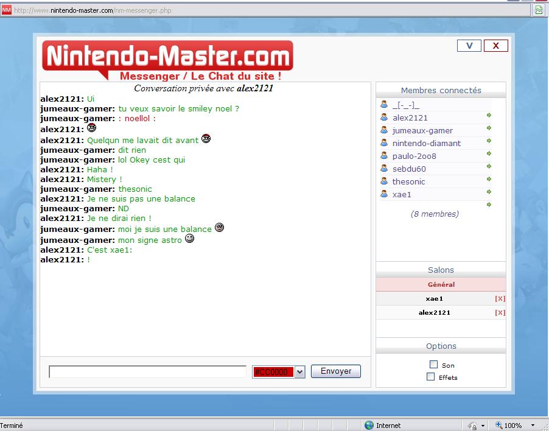Viewport: 549px width, 431px height.
Task: Click the 'Salons' panel header
Action: 441,270
